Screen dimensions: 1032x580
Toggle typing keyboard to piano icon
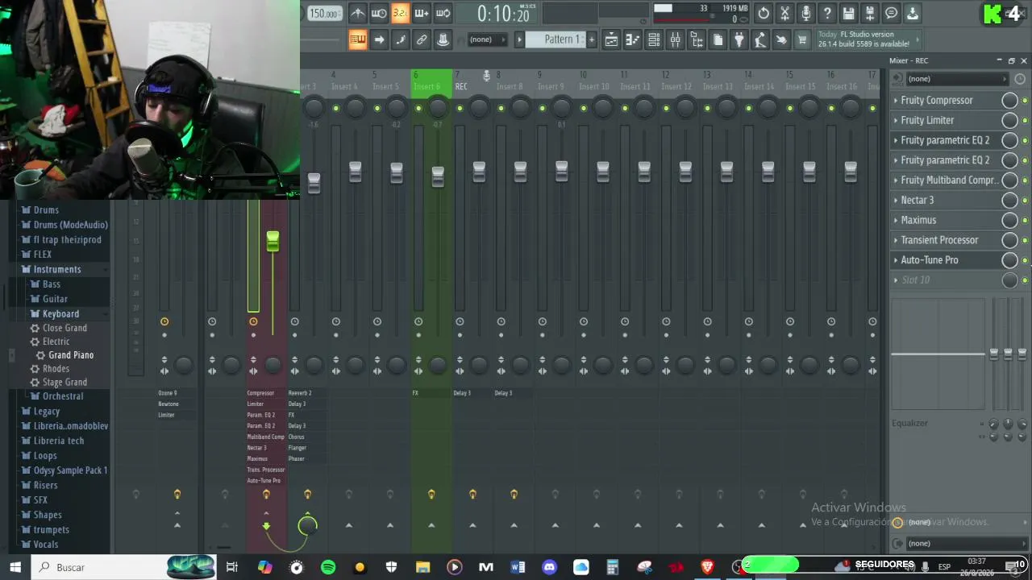tap(357, 39)
